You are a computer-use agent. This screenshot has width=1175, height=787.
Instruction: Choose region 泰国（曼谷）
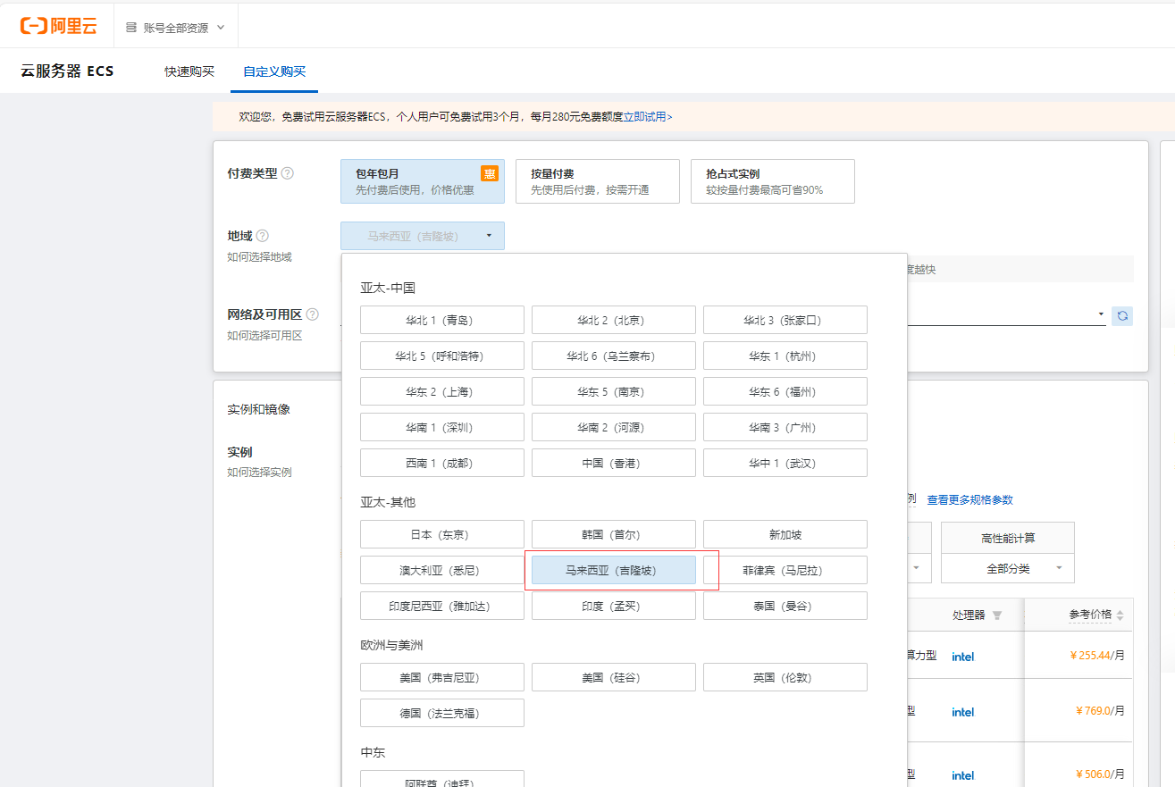(785, 606)
